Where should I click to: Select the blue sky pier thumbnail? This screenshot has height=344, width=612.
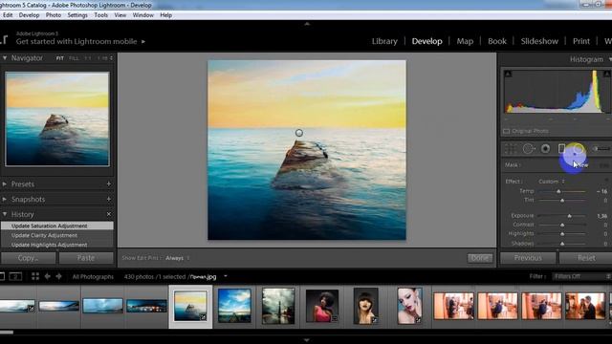(x=234, y=306)
